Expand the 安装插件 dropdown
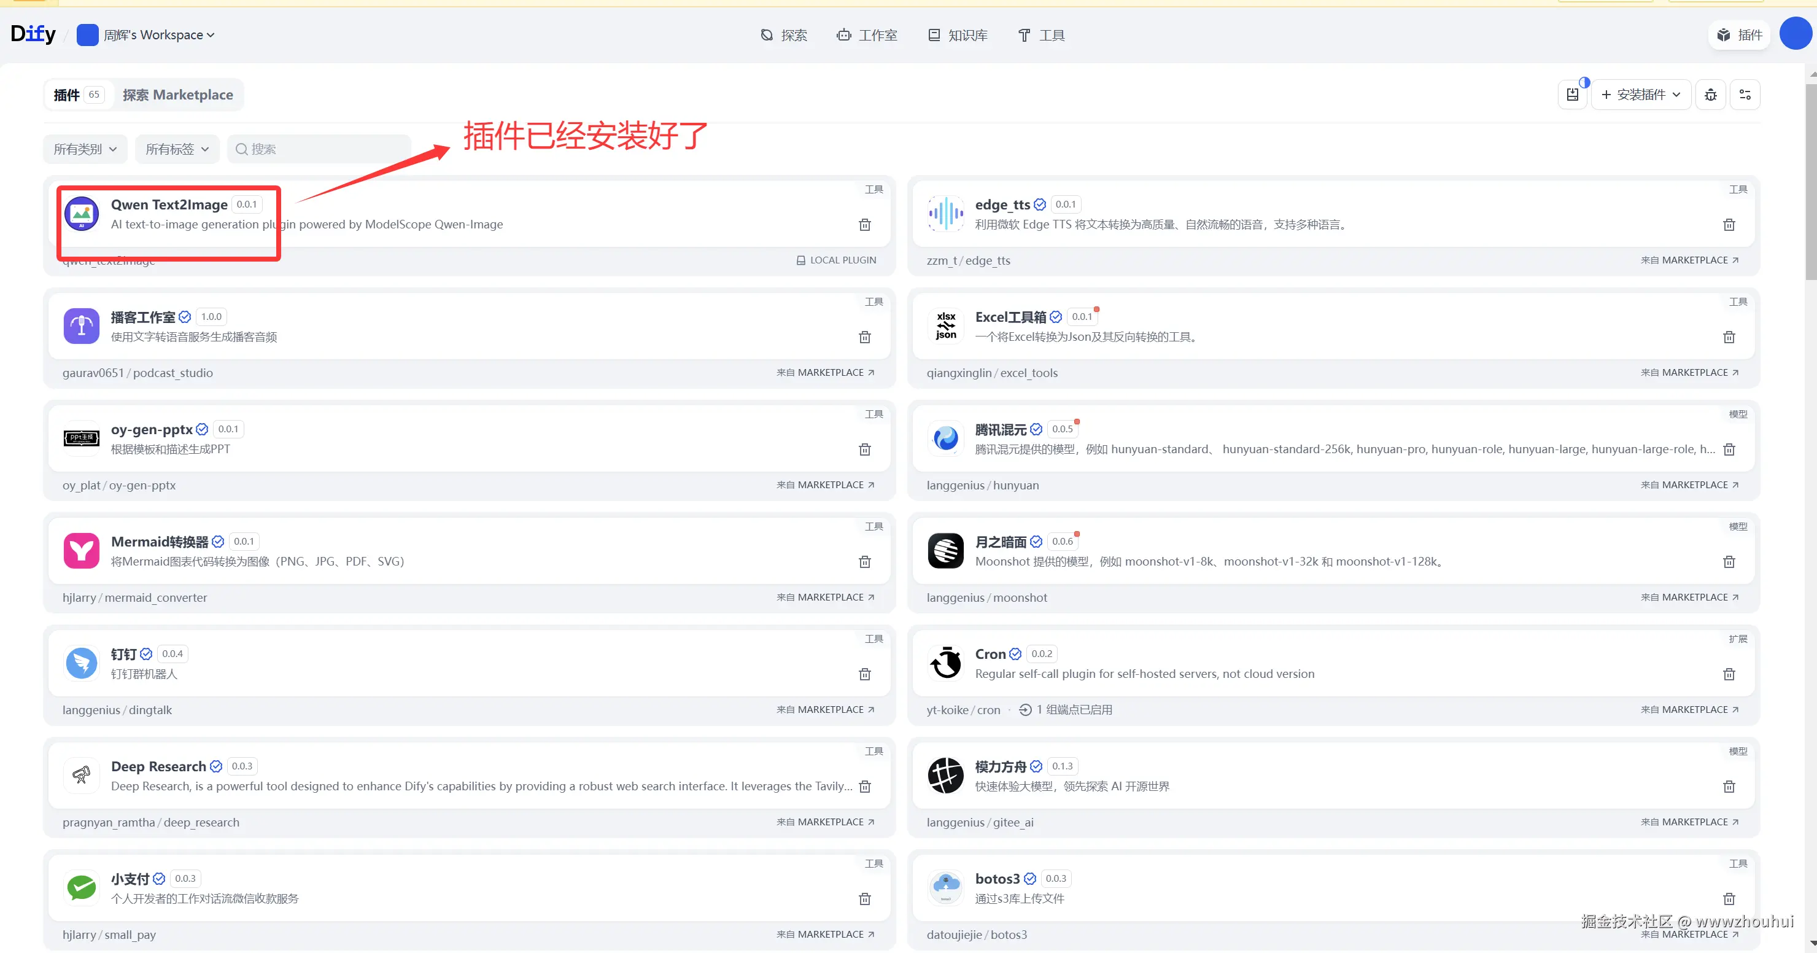Image resolution: width=1817 pixels, height=953 pixels. [x=1641, y=95]
